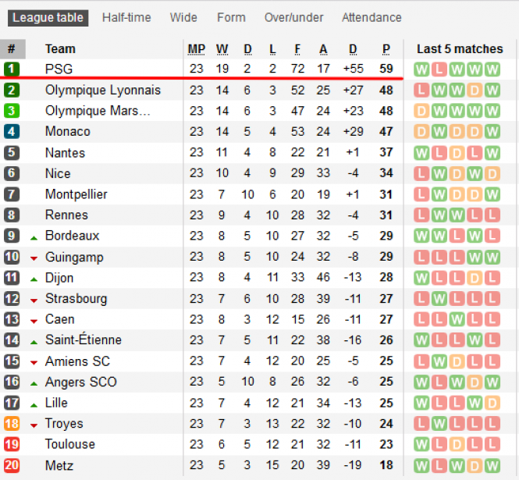
Task: Click the red down arrow beside Guingamp
Action: pyautogui.click(x=34, y=258)
